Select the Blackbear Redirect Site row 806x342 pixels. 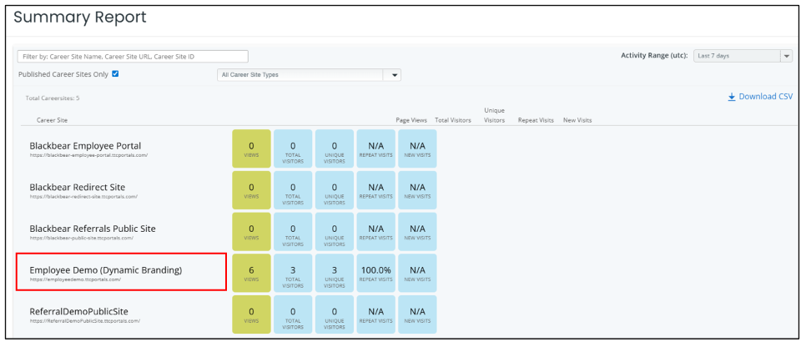point(78,187)
